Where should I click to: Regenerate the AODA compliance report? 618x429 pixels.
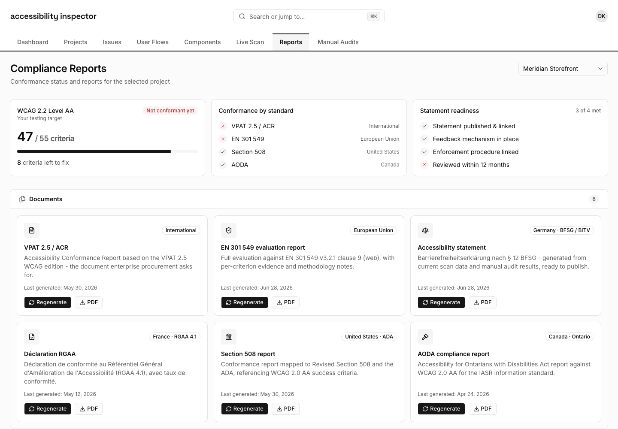pos(441,409)
